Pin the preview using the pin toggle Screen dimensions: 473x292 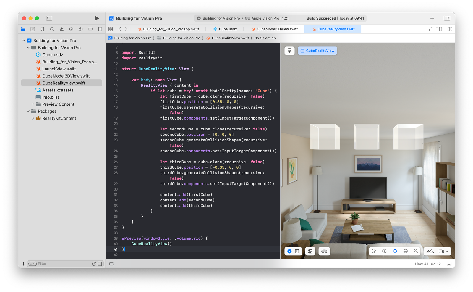click(x=289, y=51)
